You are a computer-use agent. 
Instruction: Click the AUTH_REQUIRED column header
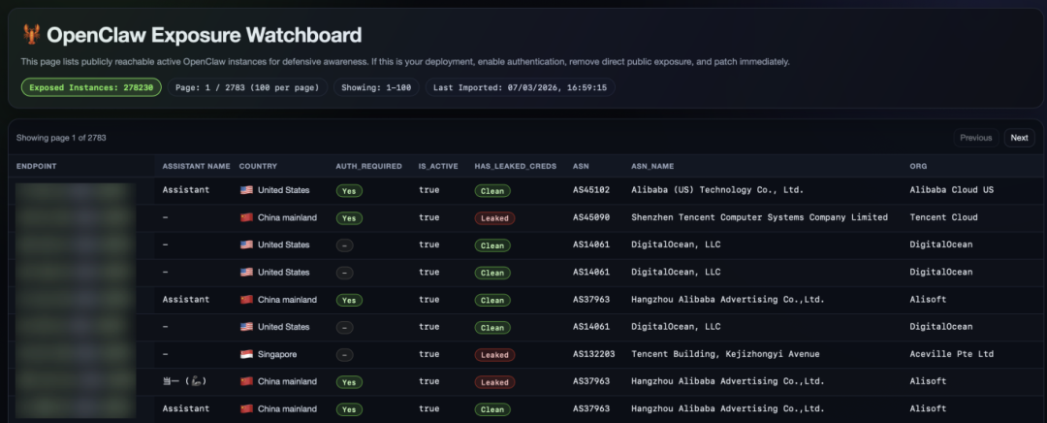(x=368, y=167)
